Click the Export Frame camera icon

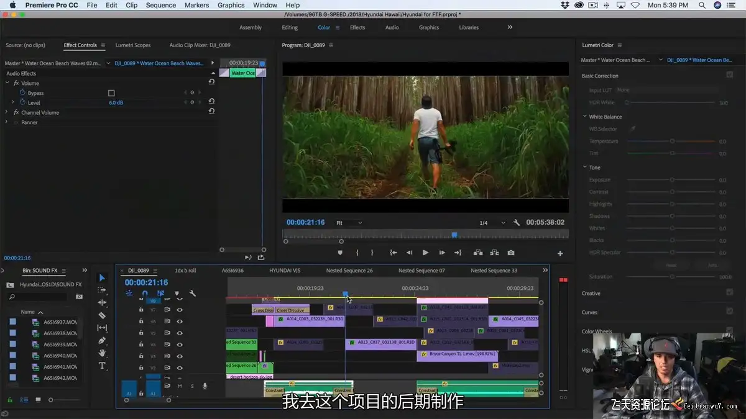pos(510,253)
